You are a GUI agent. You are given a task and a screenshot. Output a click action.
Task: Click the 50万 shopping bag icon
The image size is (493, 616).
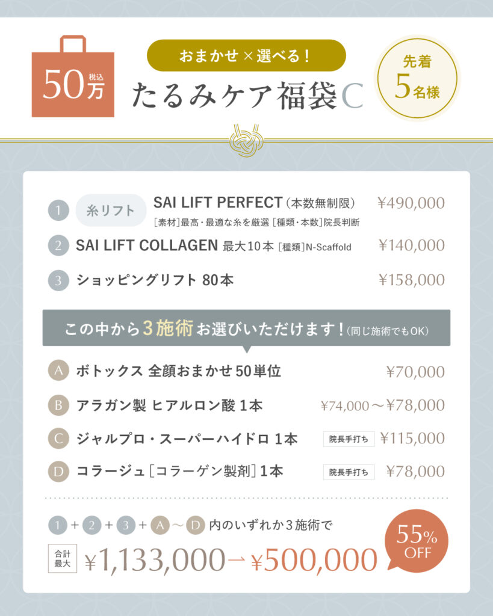73,78
